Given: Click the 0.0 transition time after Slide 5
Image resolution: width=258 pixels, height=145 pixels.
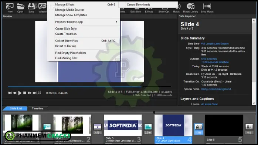Looking at the screenshot, I should (x=249, y=133).
